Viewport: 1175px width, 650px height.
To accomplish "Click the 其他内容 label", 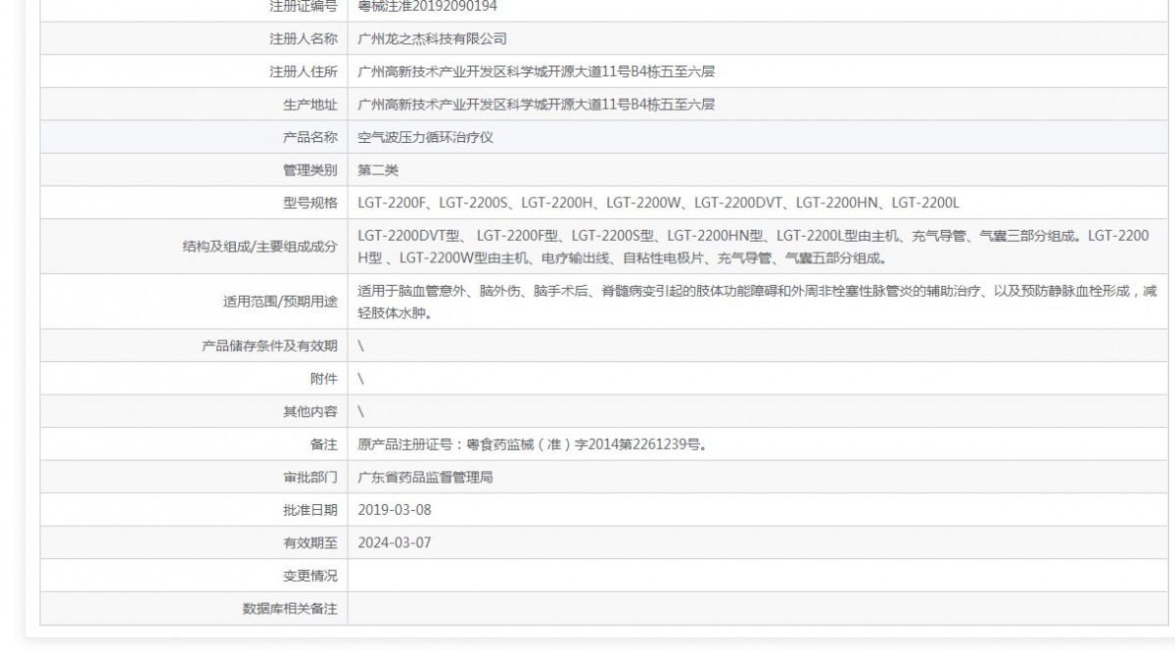I will [x=310, y=412].
